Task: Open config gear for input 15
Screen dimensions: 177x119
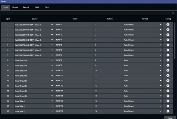Action: 168,96
